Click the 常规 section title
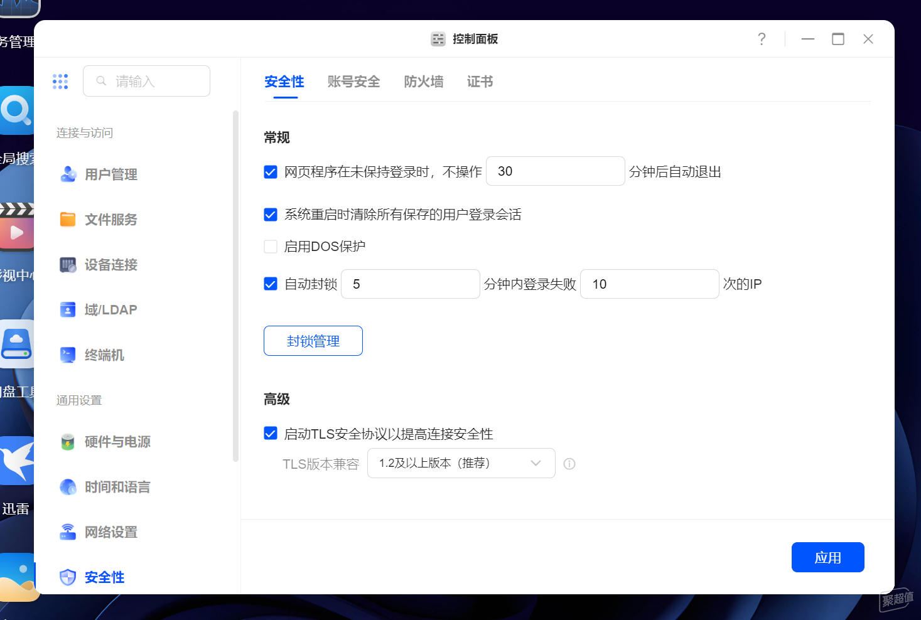The width and height of the screenshot is (921, 620). click(x=277, y=137)
